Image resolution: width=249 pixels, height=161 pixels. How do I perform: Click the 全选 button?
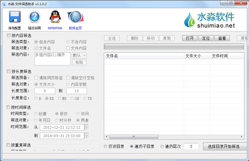pos(112,38)
